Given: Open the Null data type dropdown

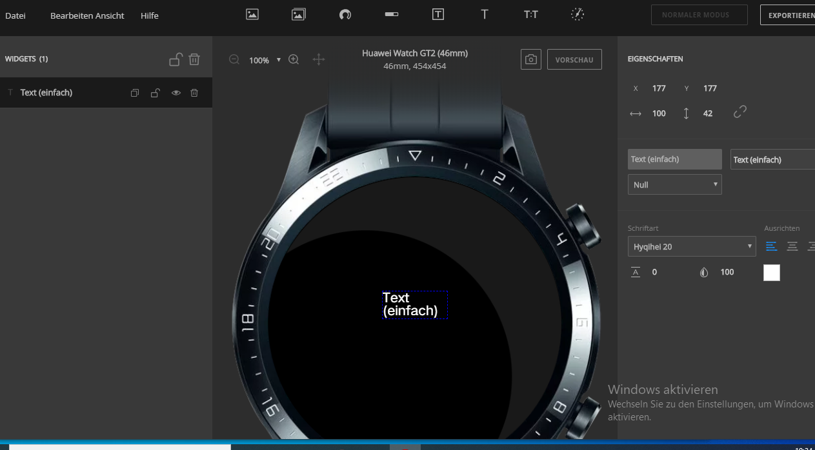Looking at the screenshot, I should (x=675, y=184).
